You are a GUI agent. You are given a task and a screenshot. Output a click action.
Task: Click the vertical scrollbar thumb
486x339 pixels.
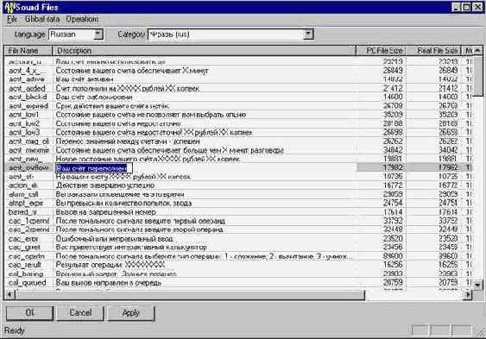pos(477,76)
